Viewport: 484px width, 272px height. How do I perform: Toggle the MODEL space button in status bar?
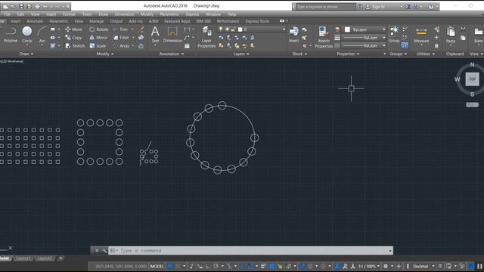[x=157, y=266]
